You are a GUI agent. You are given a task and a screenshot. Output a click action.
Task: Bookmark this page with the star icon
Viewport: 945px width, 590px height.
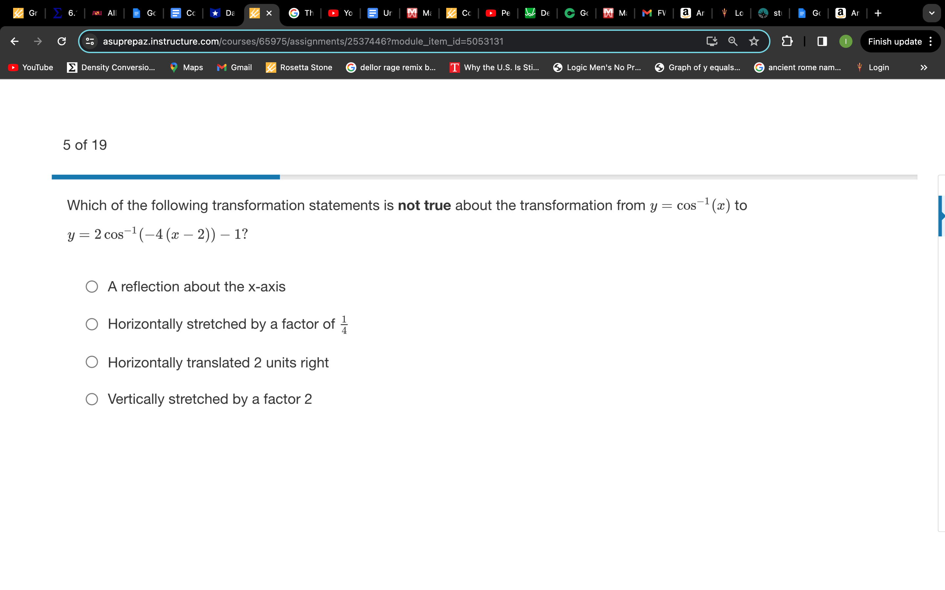754,41
